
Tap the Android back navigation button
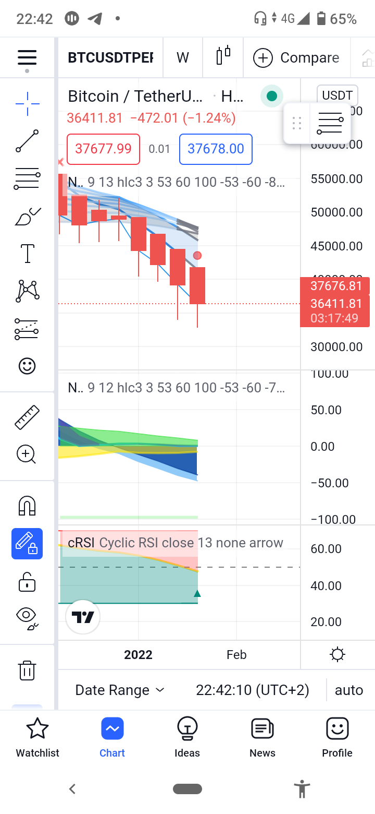pyautogui.click(x=72, y=788)
